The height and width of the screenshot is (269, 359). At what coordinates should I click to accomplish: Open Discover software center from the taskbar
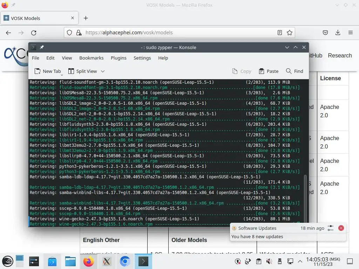pyautogui.click(x=52, y=261)
